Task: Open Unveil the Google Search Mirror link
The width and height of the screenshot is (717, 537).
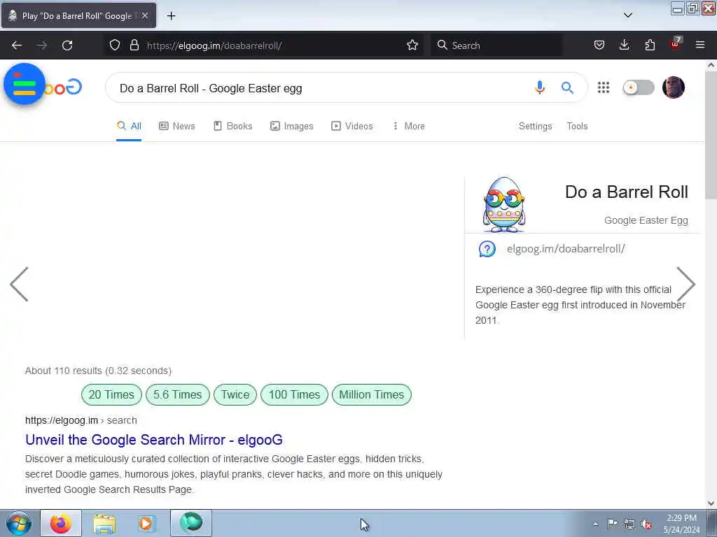Action: pyautogui.click(x=153, y=440)
